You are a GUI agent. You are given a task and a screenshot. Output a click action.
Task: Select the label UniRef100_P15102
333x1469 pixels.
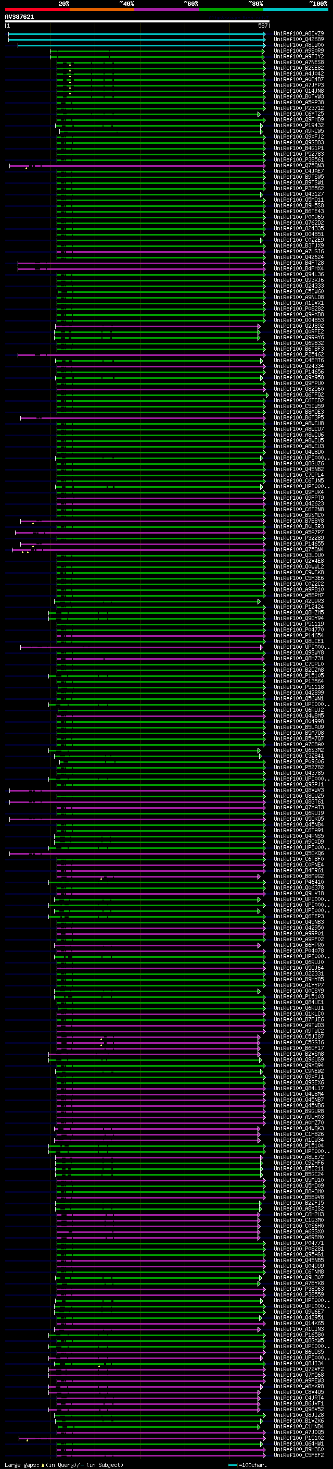click(x=299, y=1438)
